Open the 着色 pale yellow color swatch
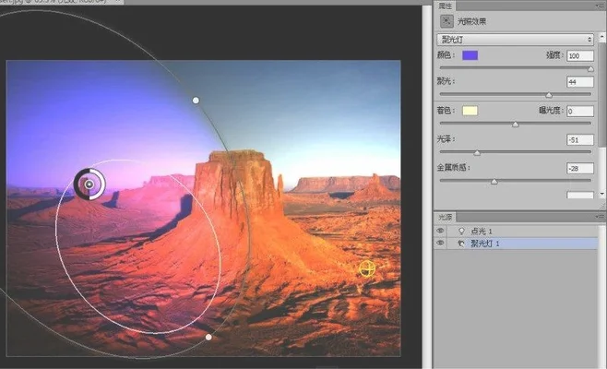 (470, 111)
